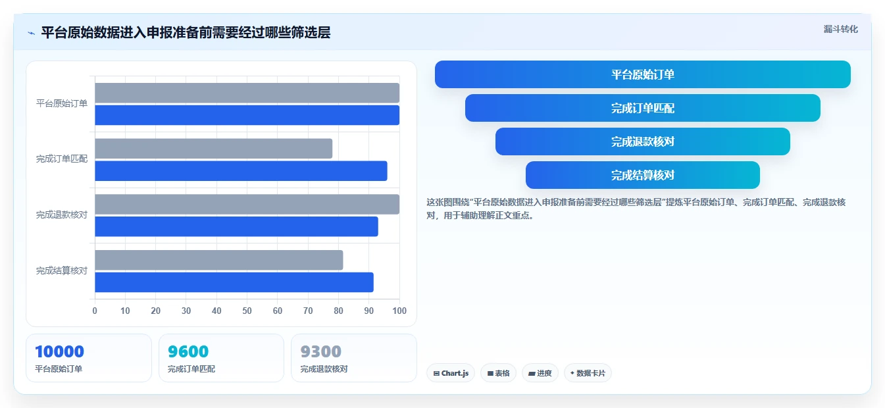Viewport: 885px width, 408px height.
Task: Click the 完成结算核对 label on the chart axis
Action: click(x=62, y=270)
